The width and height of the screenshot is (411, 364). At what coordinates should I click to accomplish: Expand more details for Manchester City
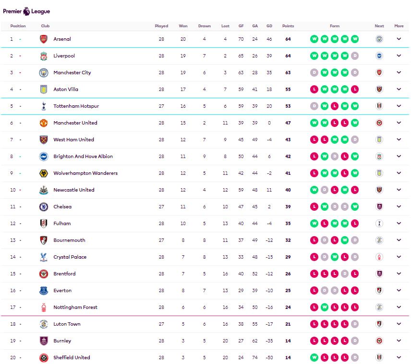(x=399, y=73)
